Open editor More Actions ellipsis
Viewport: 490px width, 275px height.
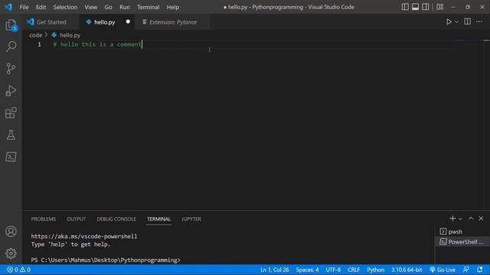pyautogui.click(x=479, y=21)
